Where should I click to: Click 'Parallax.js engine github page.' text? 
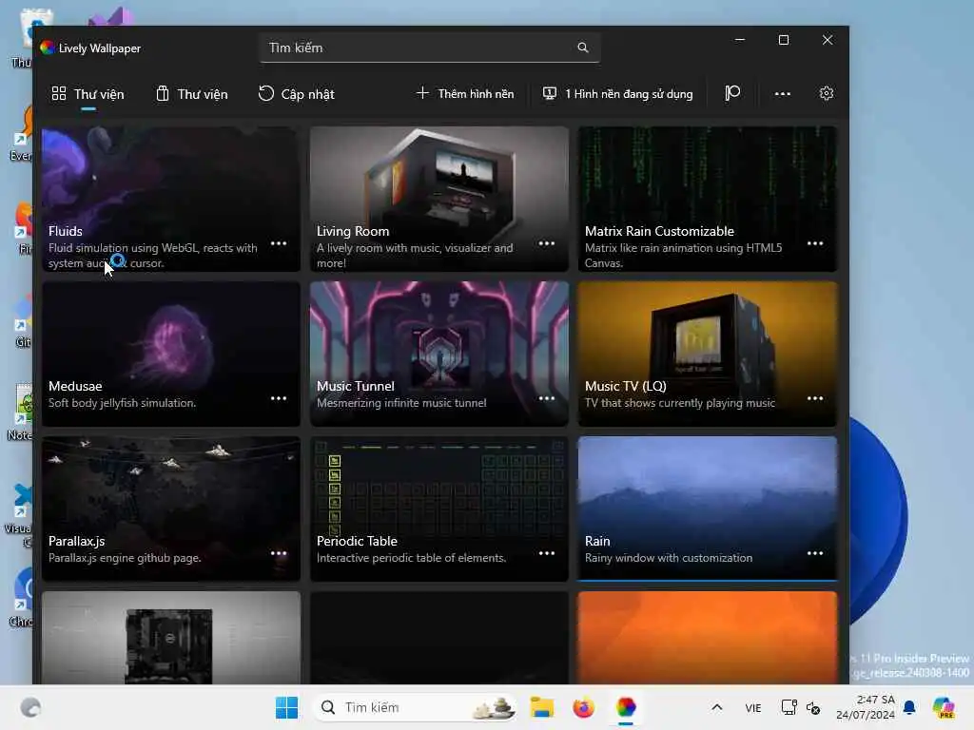[125, 557]
